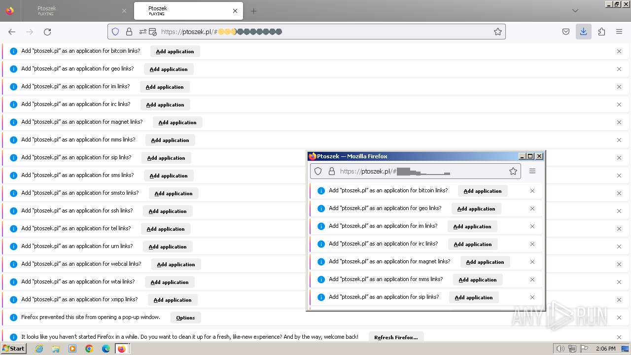Open pop-up blocker Options button
This screenshot has width=631, height=355.
(186, 318)
